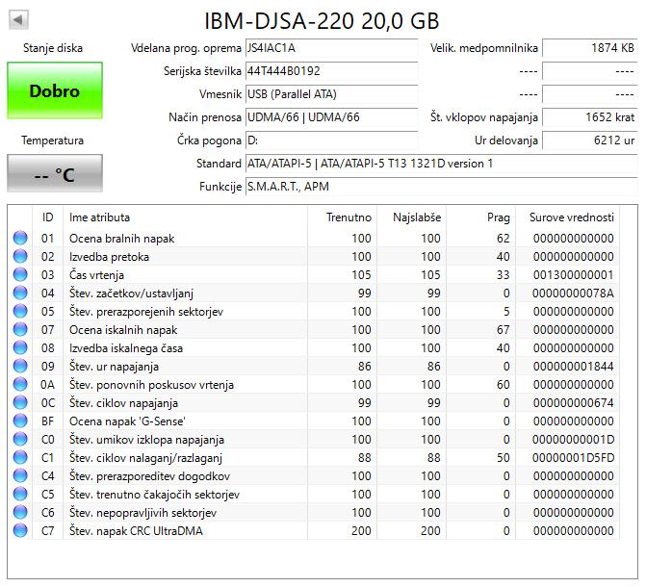This screenshot has width=646, height=587.
Task: Click blue status icon for Ocena bralnih napak
Action: click(x=20, y=239)
